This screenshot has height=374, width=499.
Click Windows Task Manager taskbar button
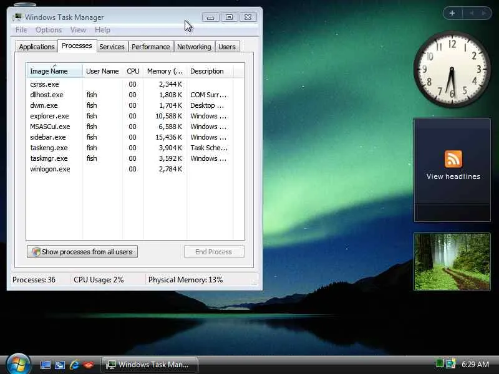[x=150, y=365]
